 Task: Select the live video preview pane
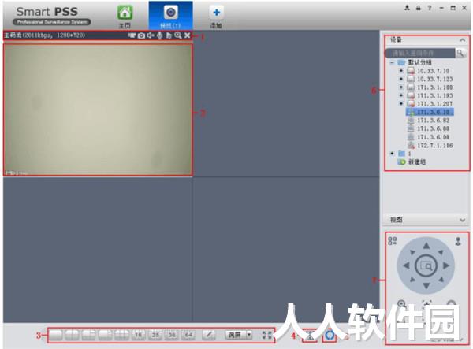click(98, 110)
